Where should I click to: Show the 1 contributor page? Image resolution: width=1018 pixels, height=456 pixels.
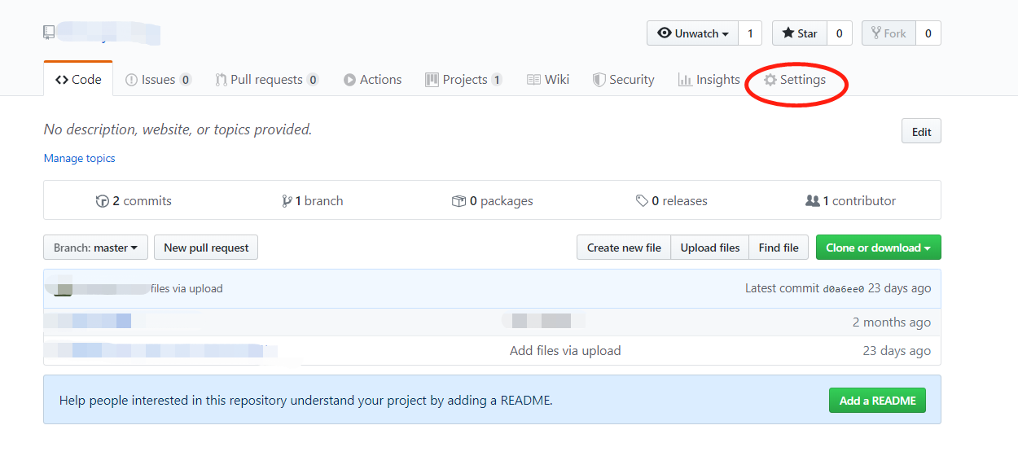pos(850,200)
